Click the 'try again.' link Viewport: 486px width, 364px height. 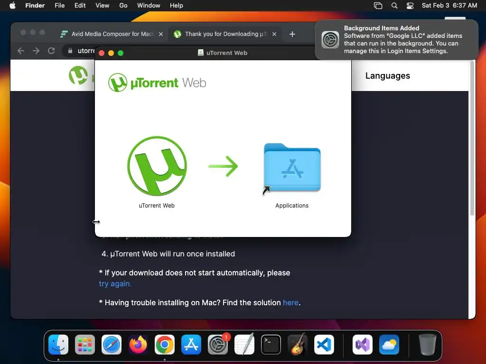pyautogui.click(x=115, y=283)
